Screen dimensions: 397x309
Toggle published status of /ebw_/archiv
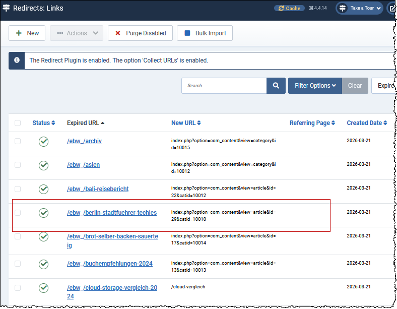click(x=44, y=142)
